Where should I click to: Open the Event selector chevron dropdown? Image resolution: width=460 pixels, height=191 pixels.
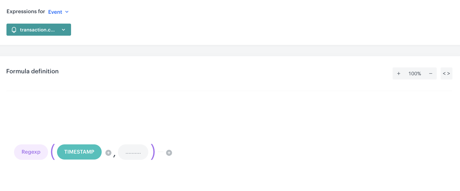coord(67,12)
